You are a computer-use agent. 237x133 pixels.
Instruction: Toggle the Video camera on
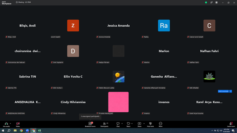(x=18, y=123)
